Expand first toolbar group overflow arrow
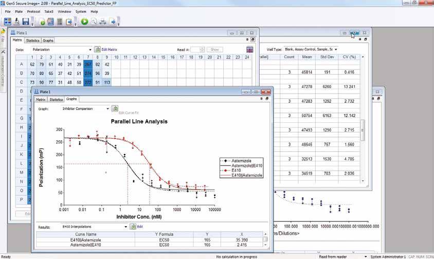 32,24
